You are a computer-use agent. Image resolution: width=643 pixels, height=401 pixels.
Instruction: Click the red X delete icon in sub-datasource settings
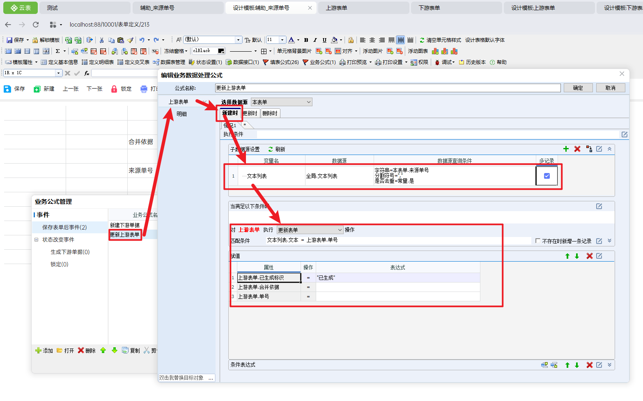577,149
